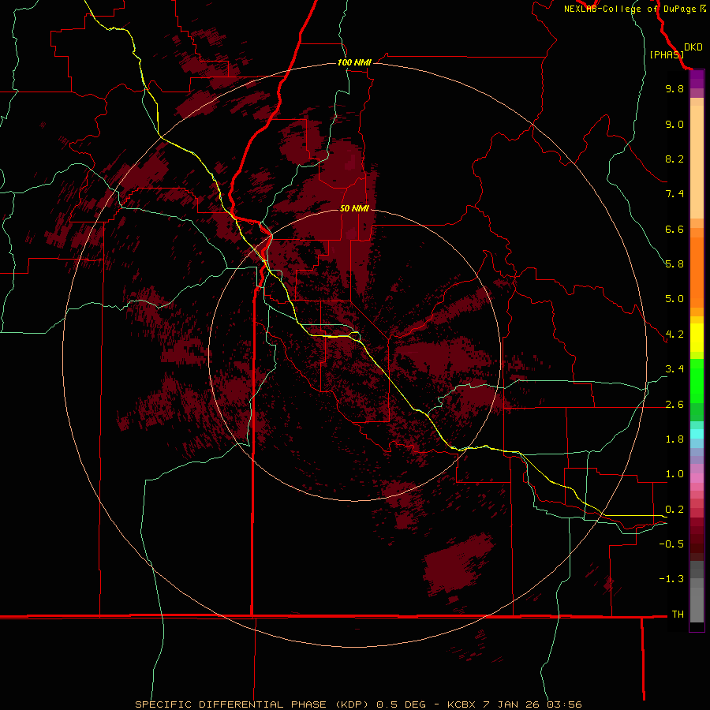Click the 03:56 timestamp text
This screenshot has width=710, height=710.
[564, 704]
